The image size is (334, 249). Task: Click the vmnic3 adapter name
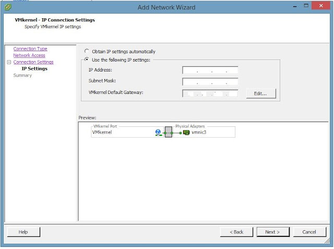pyautogui.click(x=199, y=132)
